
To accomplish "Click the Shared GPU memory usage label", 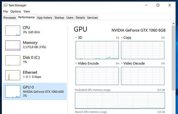I will pos(91,112).
